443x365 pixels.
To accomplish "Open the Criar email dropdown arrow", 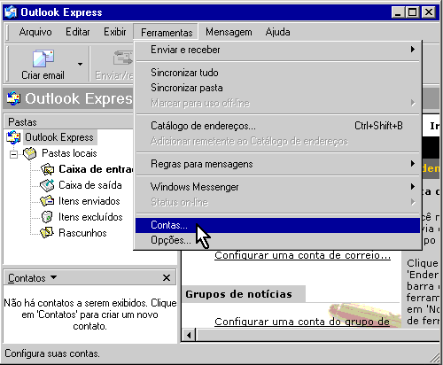I will click(x=80, y=64).
